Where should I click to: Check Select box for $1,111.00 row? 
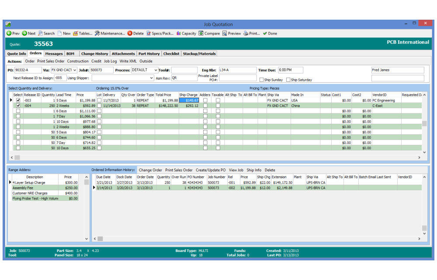coord(18,111)
